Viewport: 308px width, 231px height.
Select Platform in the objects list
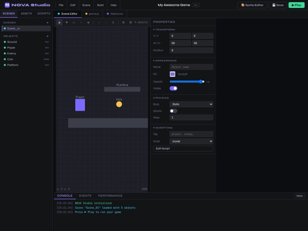click(26, 65)
